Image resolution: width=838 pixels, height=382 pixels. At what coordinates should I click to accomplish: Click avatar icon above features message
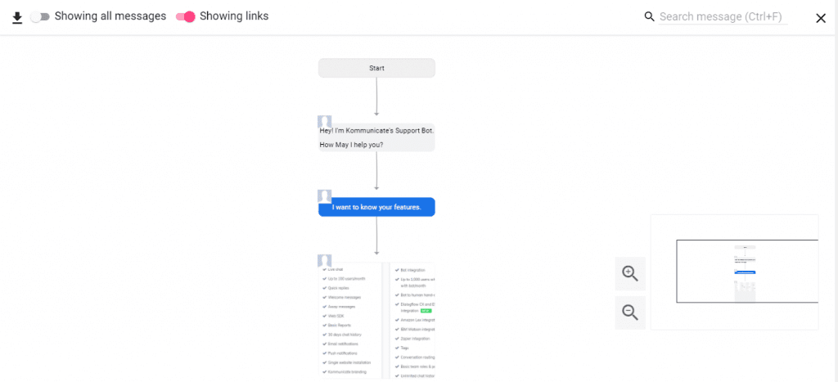click(x=324, y=195)
